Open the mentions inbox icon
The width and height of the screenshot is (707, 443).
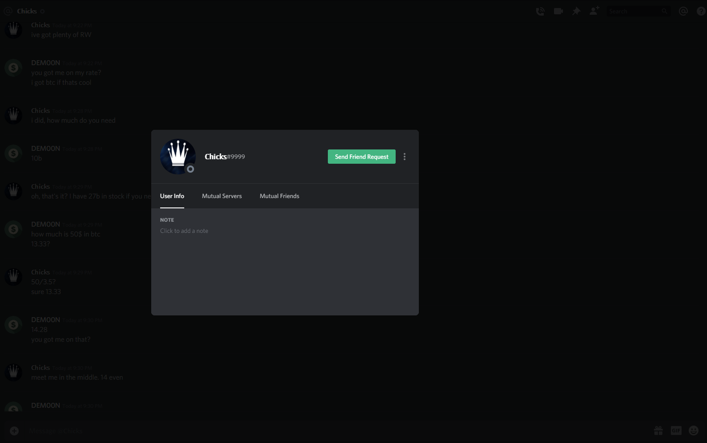click(683, 11)
